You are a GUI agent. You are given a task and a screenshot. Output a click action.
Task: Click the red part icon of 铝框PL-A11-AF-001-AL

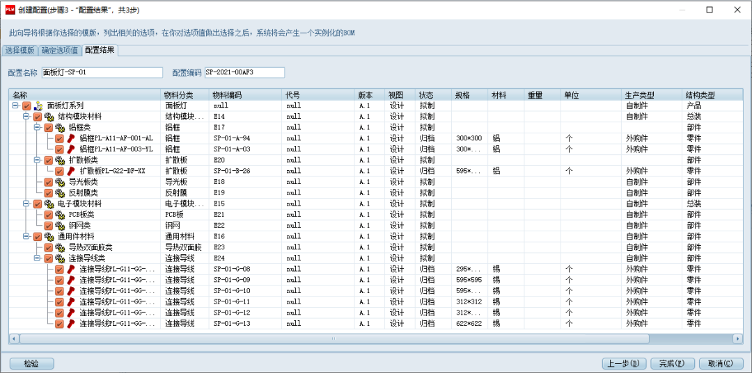[72, 139]
